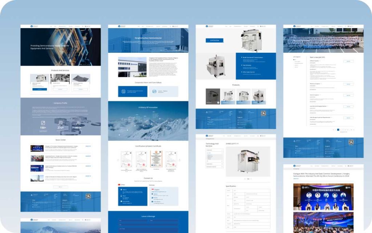The image size is (372, 233).
Task: Open the first news thumbnail in News Center
Action: 37,149
